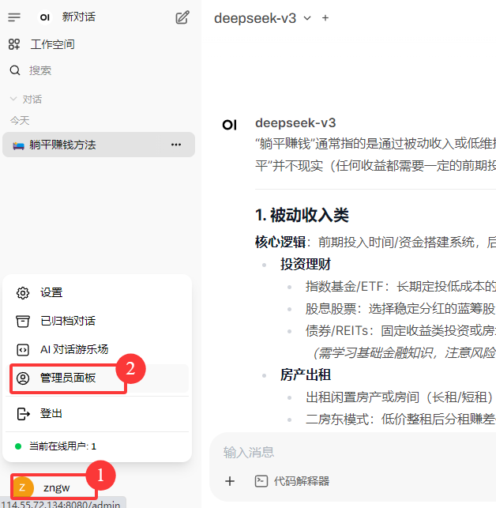Open the 管理员面板 admin panel
The height and width of the screenshot is (508, 496).
pos(68,378)
